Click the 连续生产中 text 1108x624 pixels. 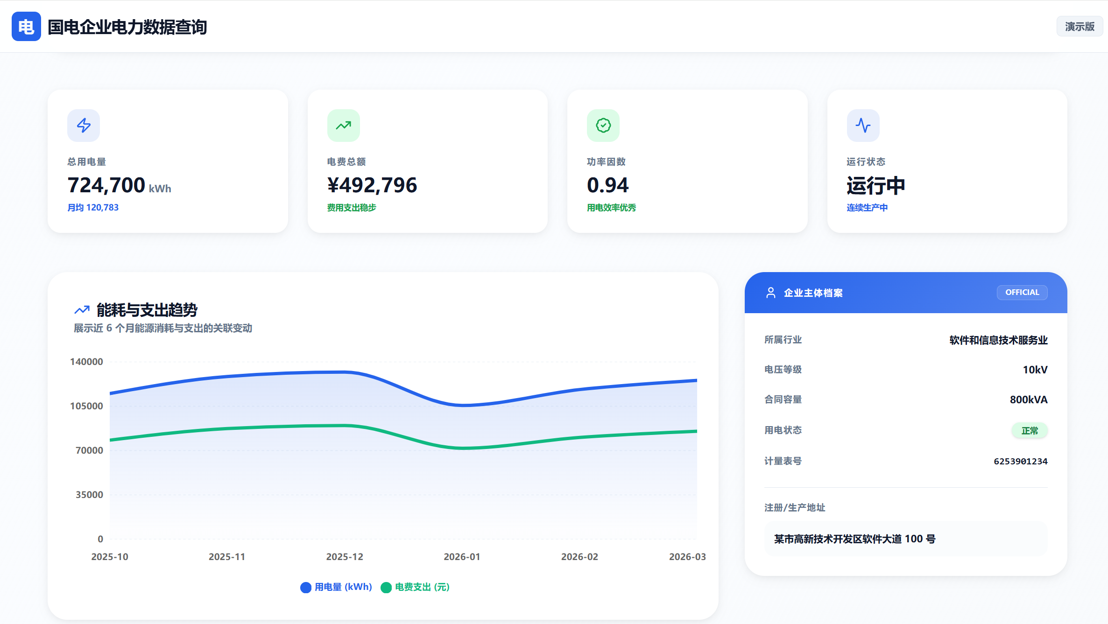click(x=867, y=208)
